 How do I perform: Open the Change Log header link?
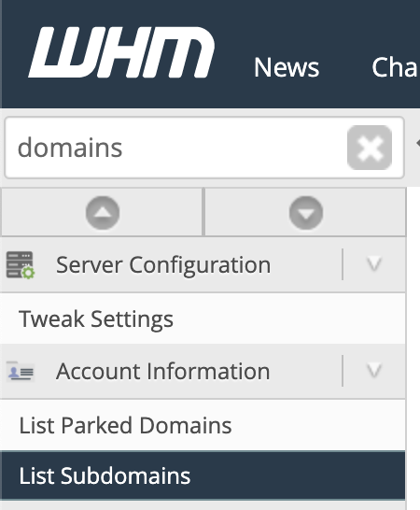tap(396, 67)
